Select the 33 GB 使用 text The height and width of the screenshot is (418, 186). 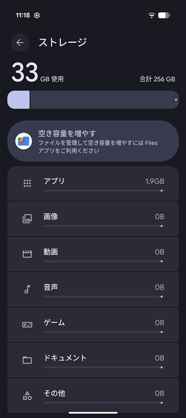pyautogui.click(x=37, y=73)
